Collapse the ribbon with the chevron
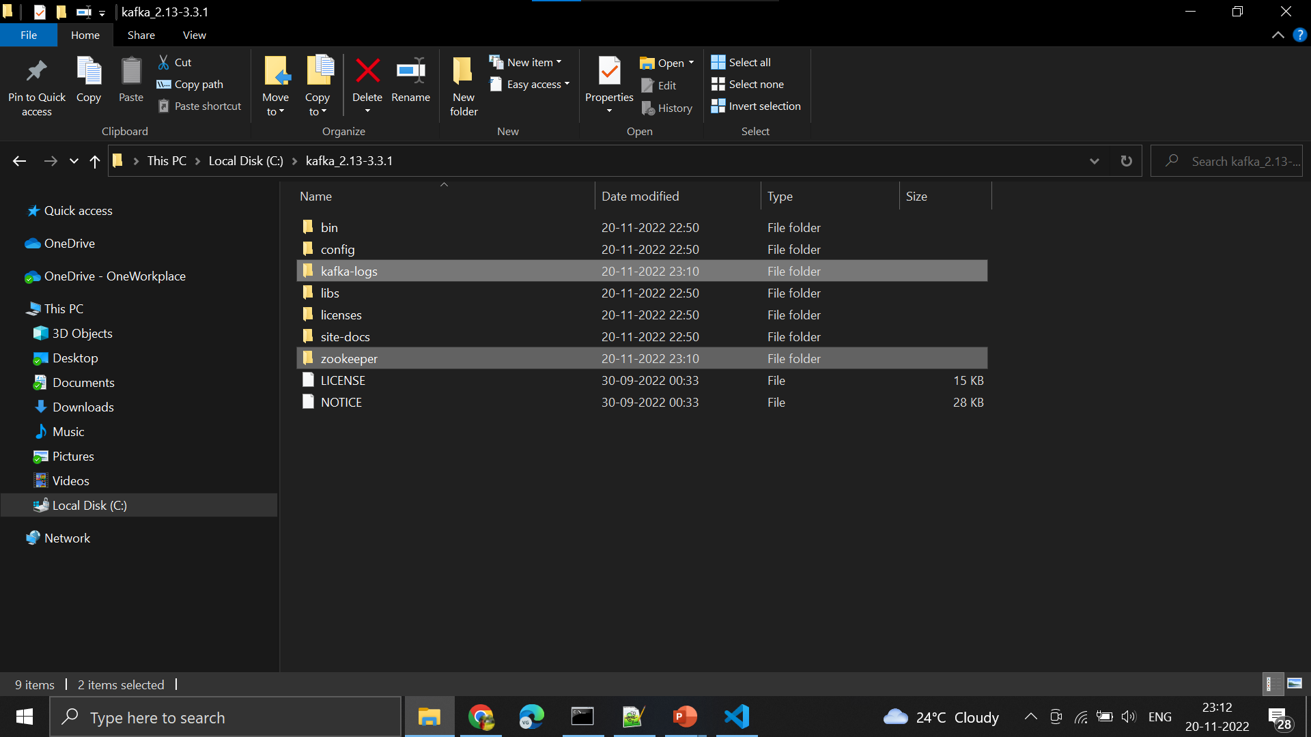 click(1278, 35)
